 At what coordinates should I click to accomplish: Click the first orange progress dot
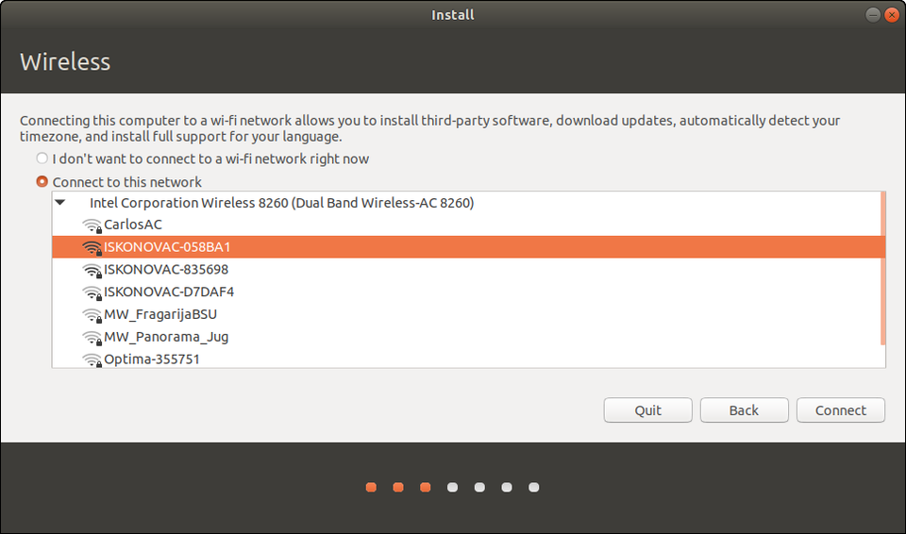371,488
